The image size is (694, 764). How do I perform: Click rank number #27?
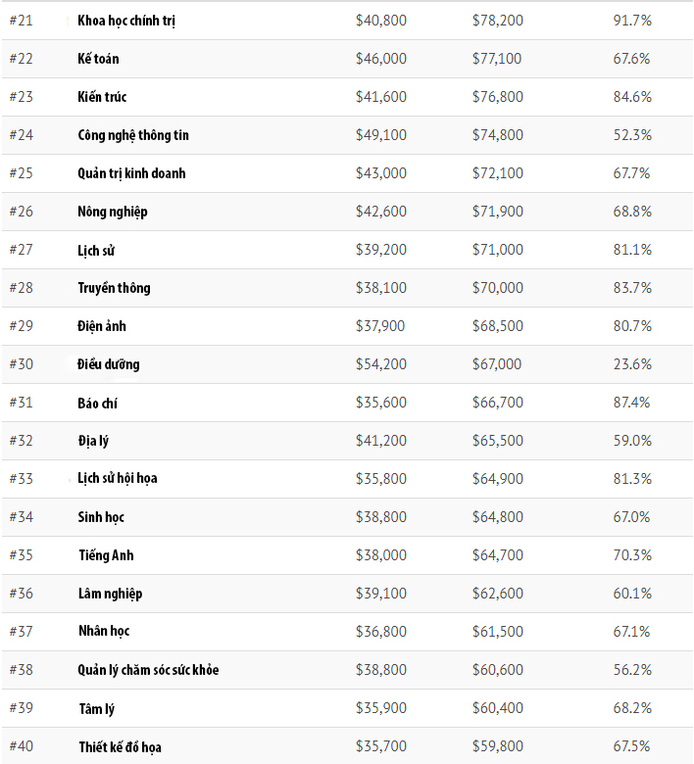21,250
